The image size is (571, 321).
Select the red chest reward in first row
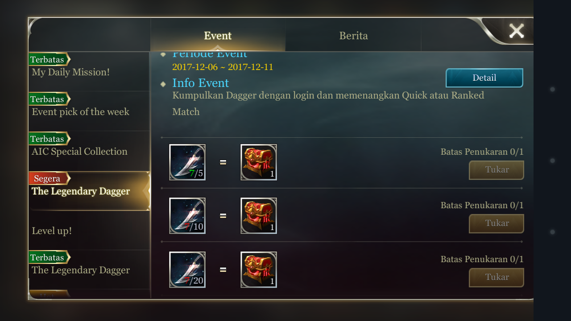click(x=259, y=162)
